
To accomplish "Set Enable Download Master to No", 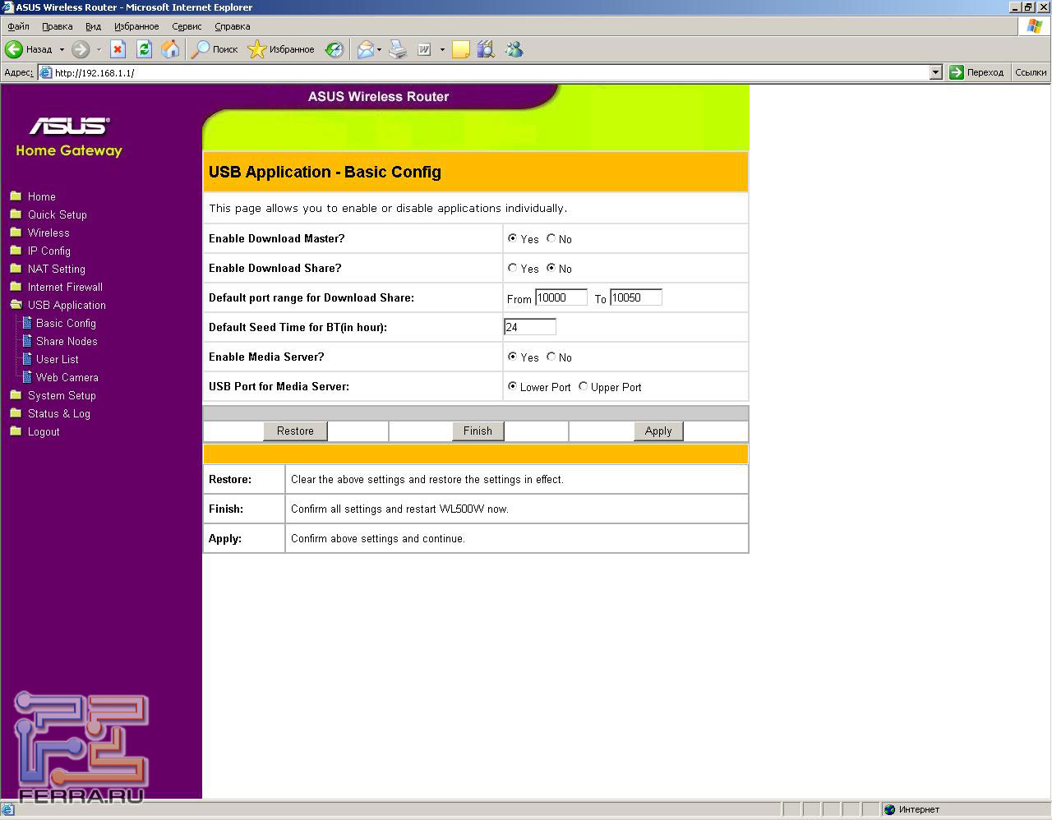I will [x=551, y=239].
